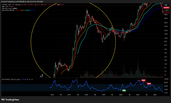Click the orange EMA value 2,383.4
The image size is (171, 103).
pyautogui.click(x=22, y=10)
